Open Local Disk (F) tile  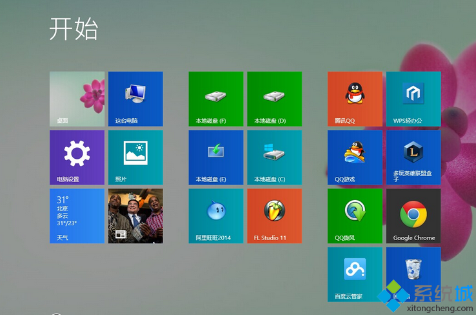pos(216,99)
